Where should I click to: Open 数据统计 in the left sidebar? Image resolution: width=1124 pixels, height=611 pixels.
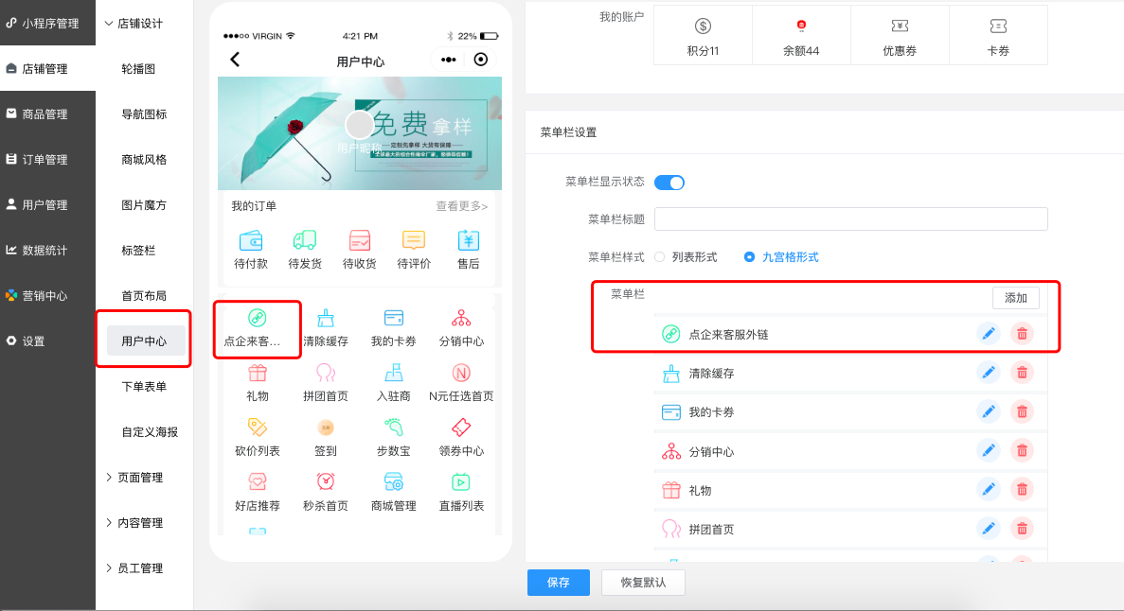(x=47, y=250)
